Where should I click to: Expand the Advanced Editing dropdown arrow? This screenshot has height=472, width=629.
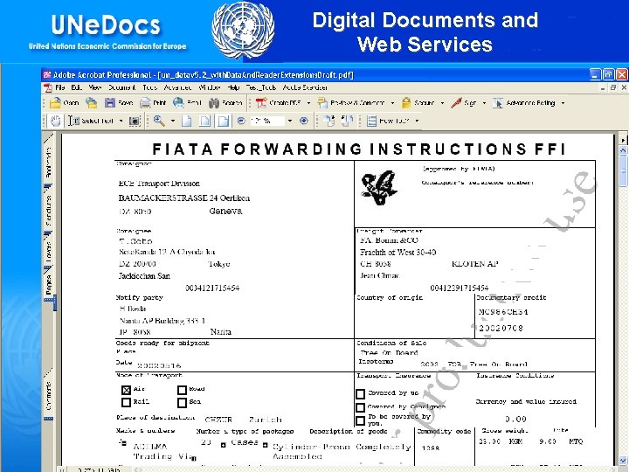pos(563,103)
